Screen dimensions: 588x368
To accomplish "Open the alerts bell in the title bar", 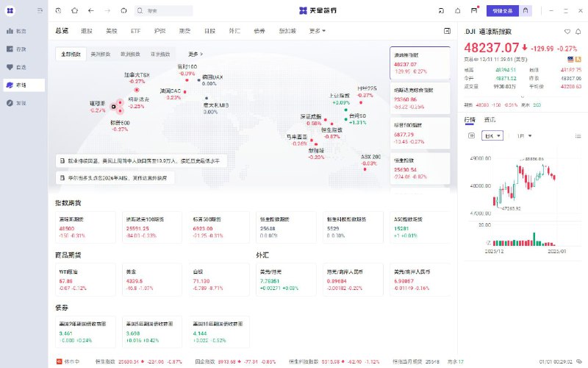I will [x=457, y=10].
